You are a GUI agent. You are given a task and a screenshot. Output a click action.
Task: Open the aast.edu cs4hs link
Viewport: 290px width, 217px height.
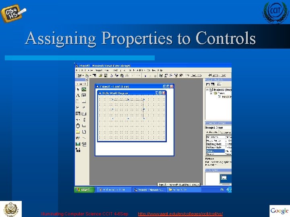180,214
